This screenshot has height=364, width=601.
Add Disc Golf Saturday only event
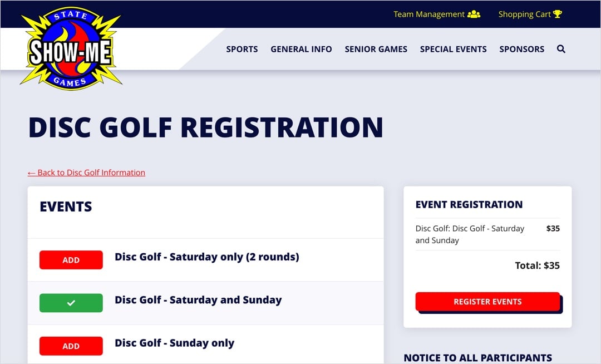pos(71,260)
